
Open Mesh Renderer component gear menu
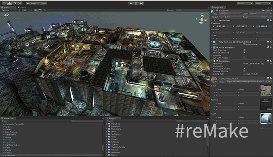click(271, 48)
